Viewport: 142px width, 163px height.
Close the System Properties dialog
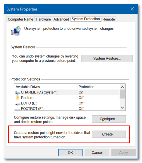click(x=132, y=9)
